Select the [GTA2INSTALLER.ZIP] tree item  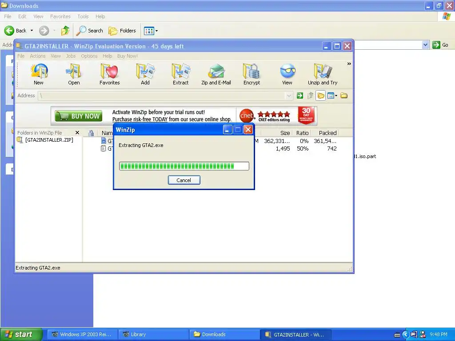(x=49, y=140)
